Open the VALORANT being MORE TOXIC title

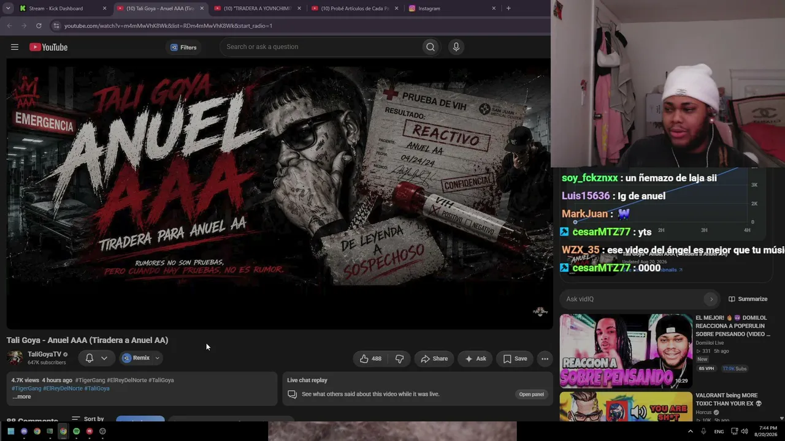729,399
